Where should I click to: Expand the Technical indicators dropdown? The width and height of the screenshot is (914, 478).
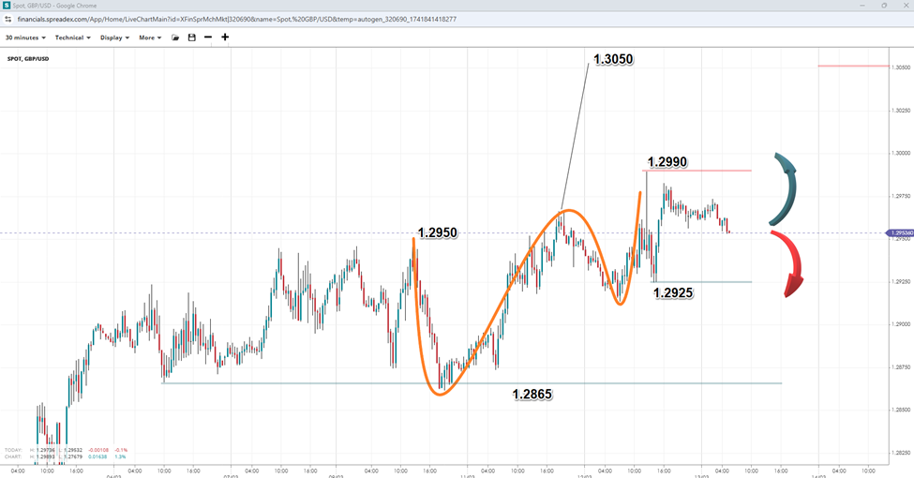(72, 37)
